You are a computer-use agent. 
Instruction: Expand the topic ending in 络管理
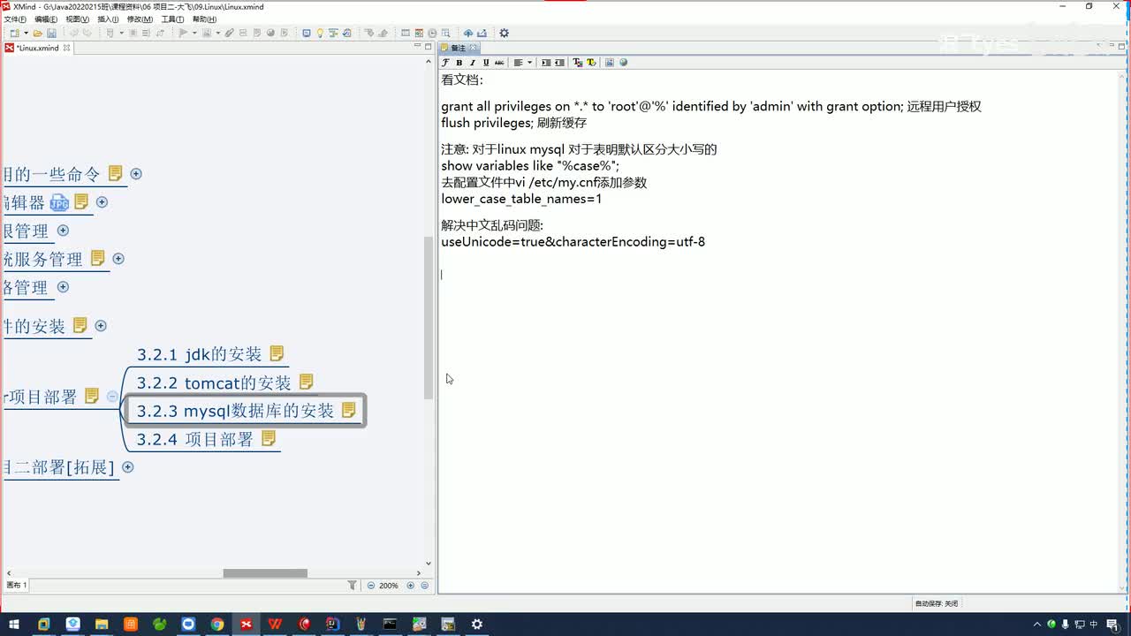click(63, 287)
